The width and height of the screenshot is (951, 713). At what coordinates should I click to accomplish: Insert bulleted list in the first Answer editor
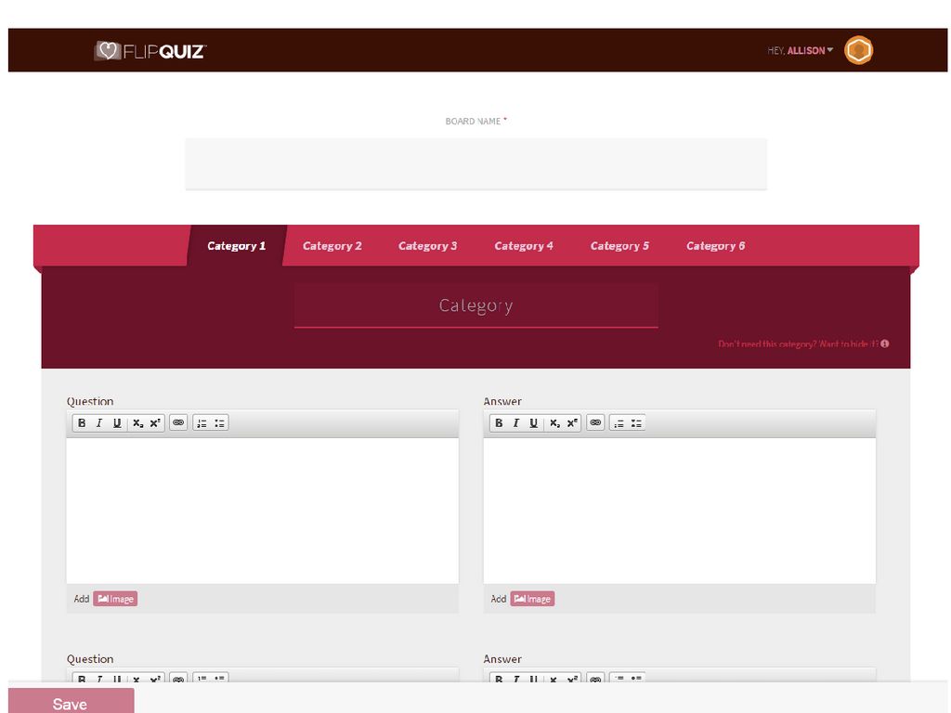pos(637,423)
